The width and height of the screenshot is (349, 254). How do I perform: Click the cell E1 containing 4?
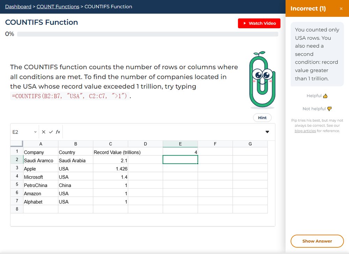[x=180, y=152]
